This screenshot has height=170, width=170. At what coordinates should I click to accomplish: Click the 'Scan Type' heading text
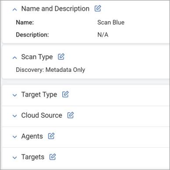[37, 57]
